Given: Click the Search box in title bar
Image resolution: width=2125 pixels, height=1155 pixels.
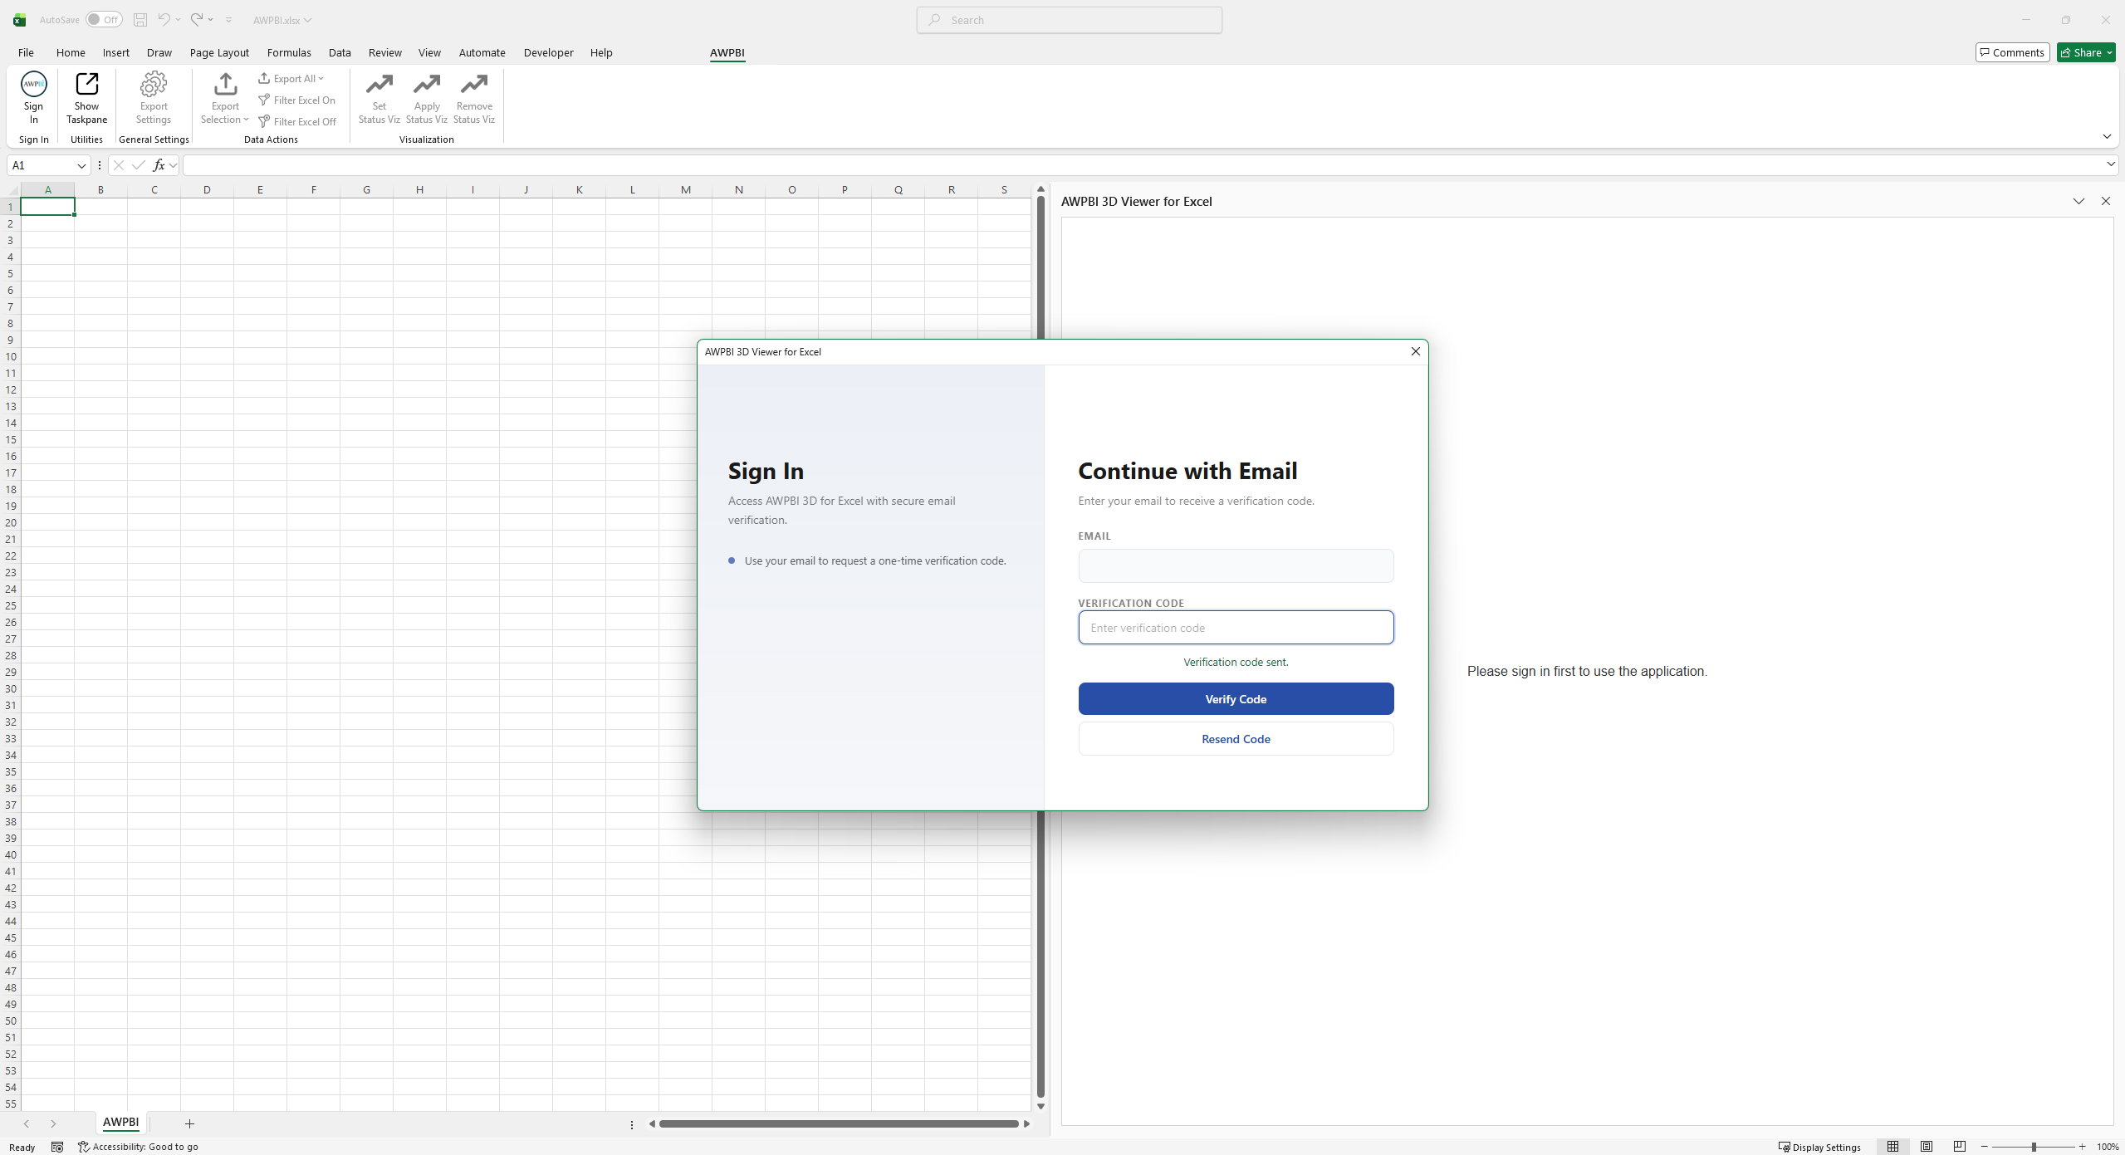Looking at the screenshot, I should (x=1069, y=20).
